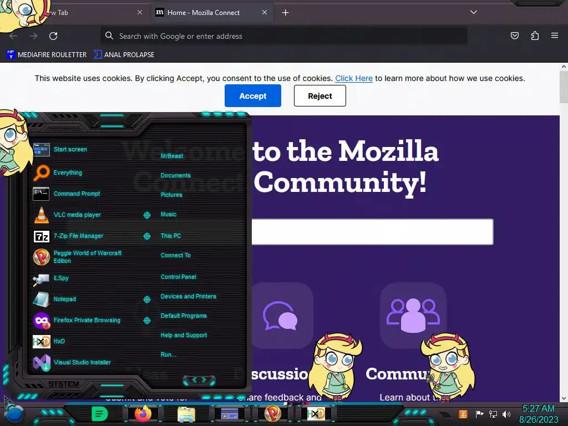Click the Discussions chat bubbles tile
Screen dimensions: 568x426
tap(281, 316)
